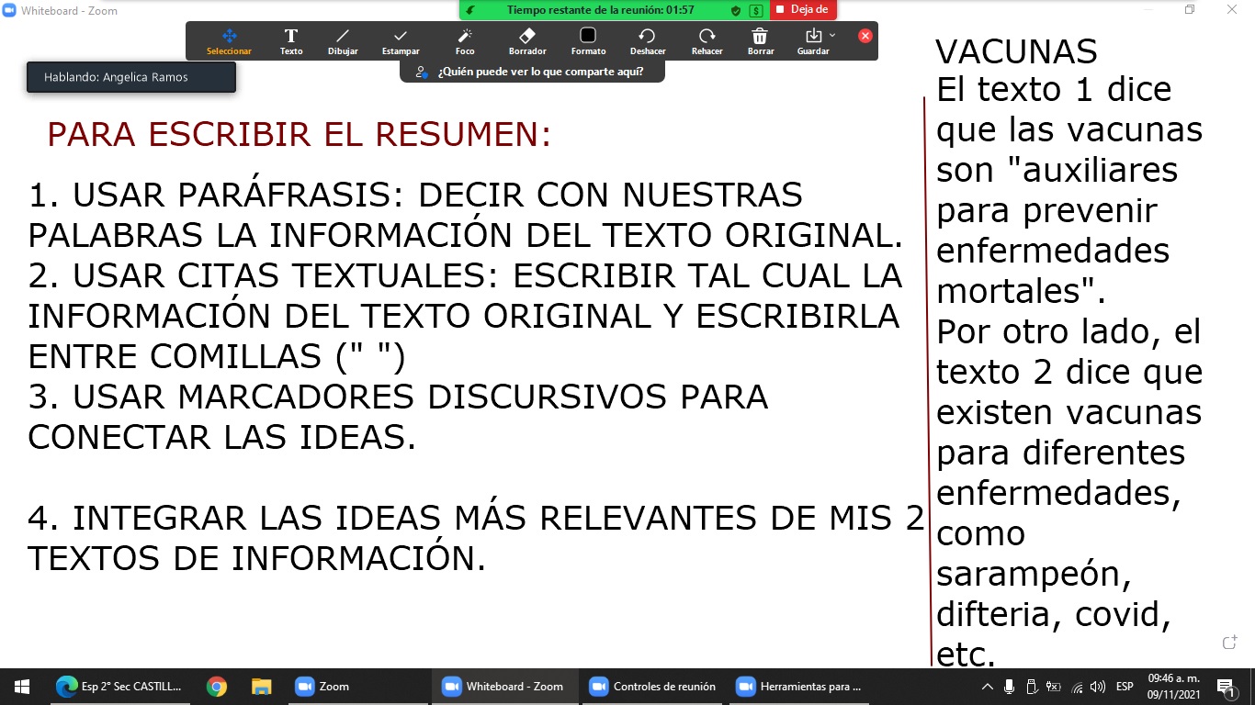Pick the Borrador eraser tool
This screenshot has width=1255, height=705.
[527, 40]
